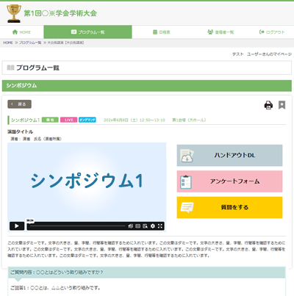294x296 pixels.
Task: Toggle video captions icon
Action: [138, 226]
